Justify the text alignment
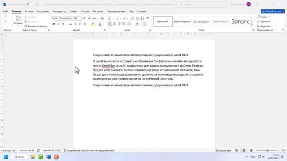287x161 pixels. tap(124, 24)
